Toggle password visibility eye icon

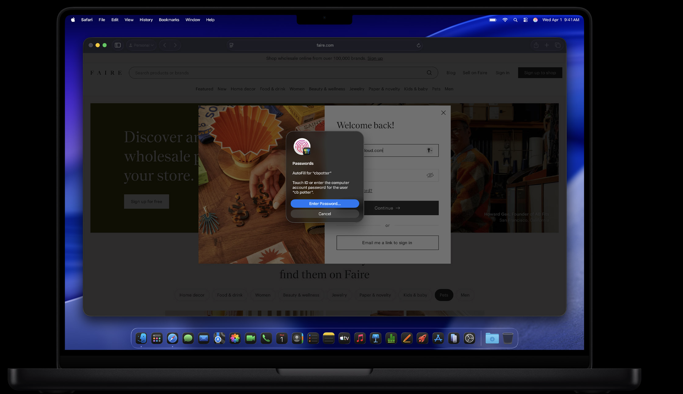point(430,175)
